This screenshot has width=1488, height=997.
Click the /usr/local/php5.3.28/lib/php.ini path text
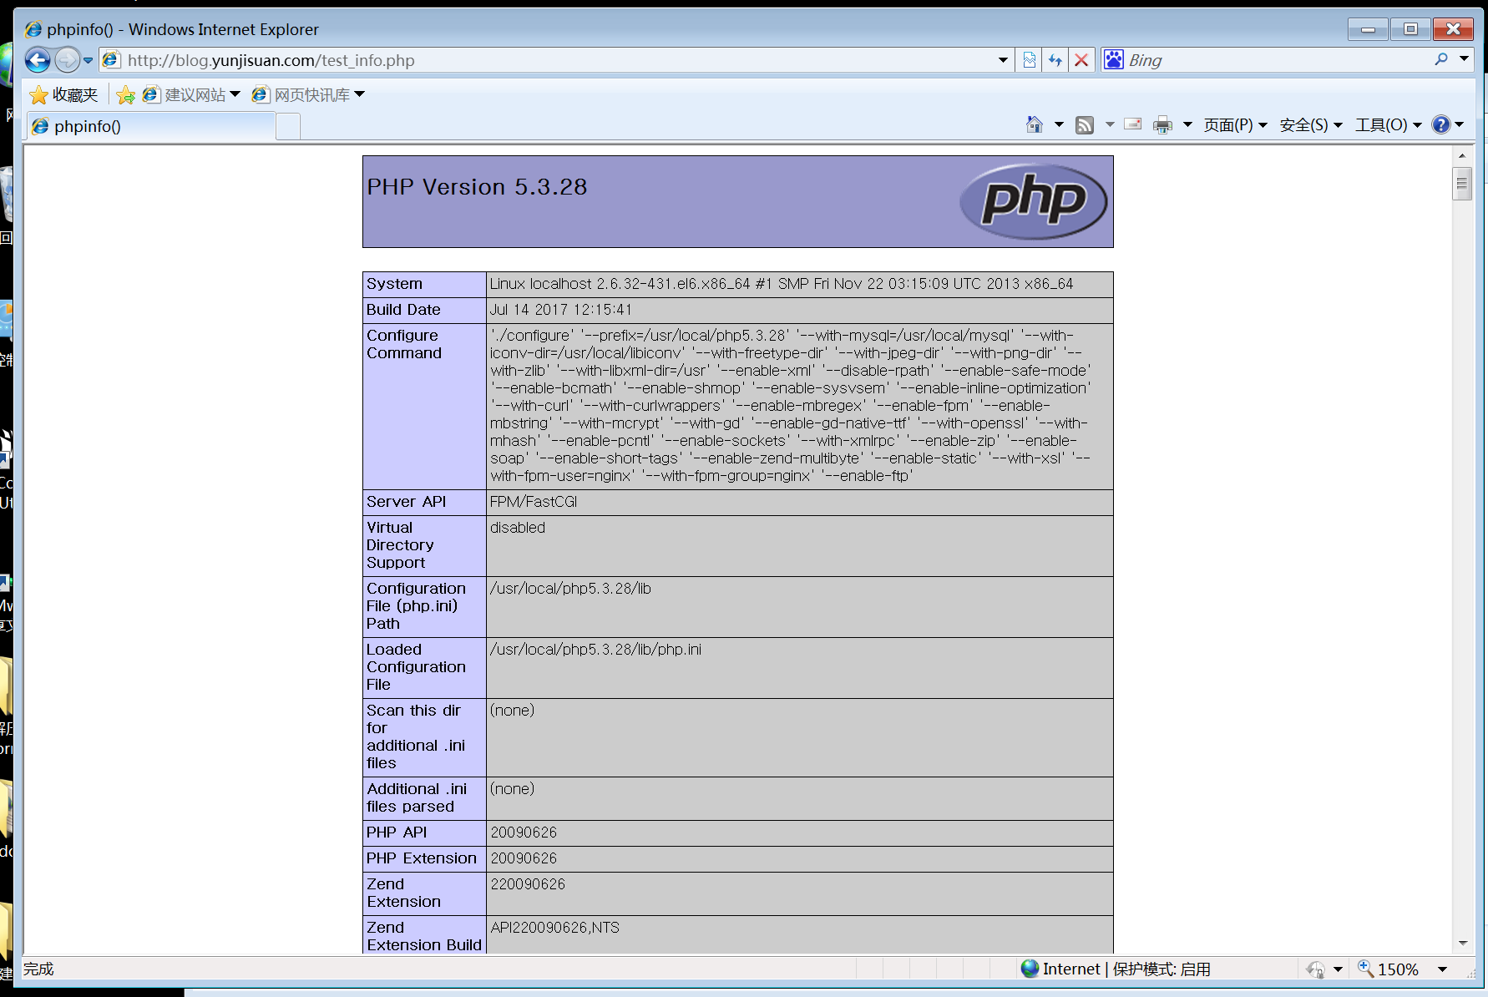point(595,650)
